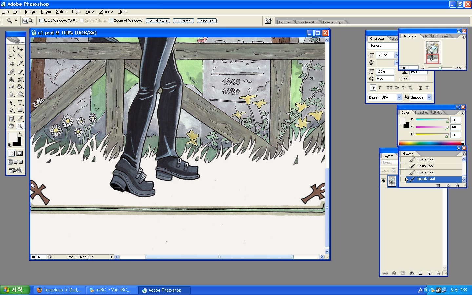Select the Sponge tool
Image resolution: width=472 pixels, height=295 pixels.
point(20,94)
